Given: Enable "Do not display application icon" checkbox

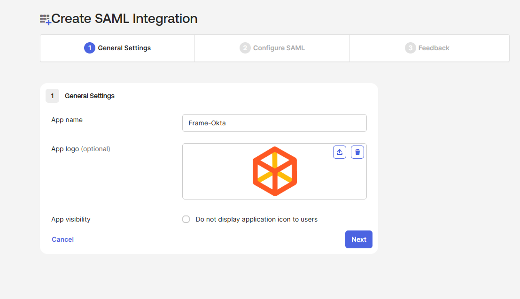Looking at the screenshot, I should (x=186, y=219).
